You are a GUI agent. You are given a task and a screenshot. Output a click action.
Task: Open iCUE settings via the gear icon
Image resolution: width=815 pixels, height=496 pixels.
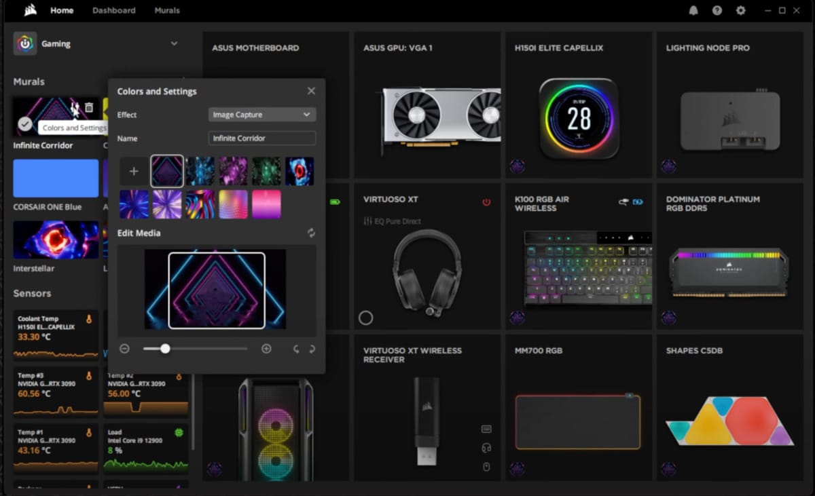(x=741, y=10)
